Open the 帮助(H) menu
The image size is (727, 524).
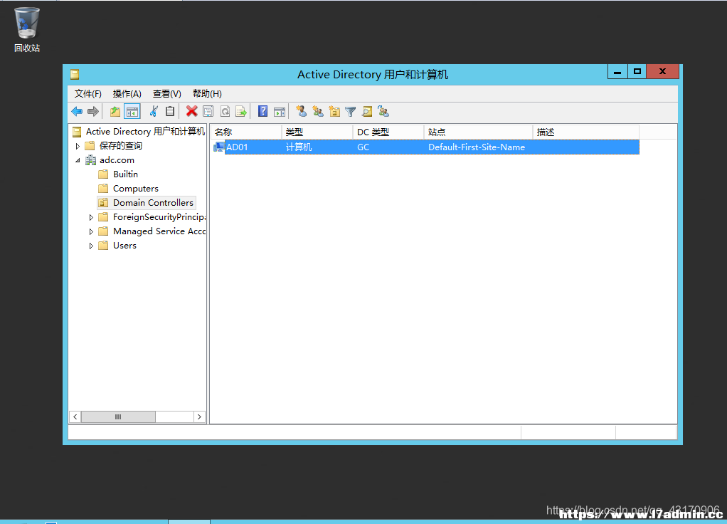pyautogui.click(x=207, y=94)
